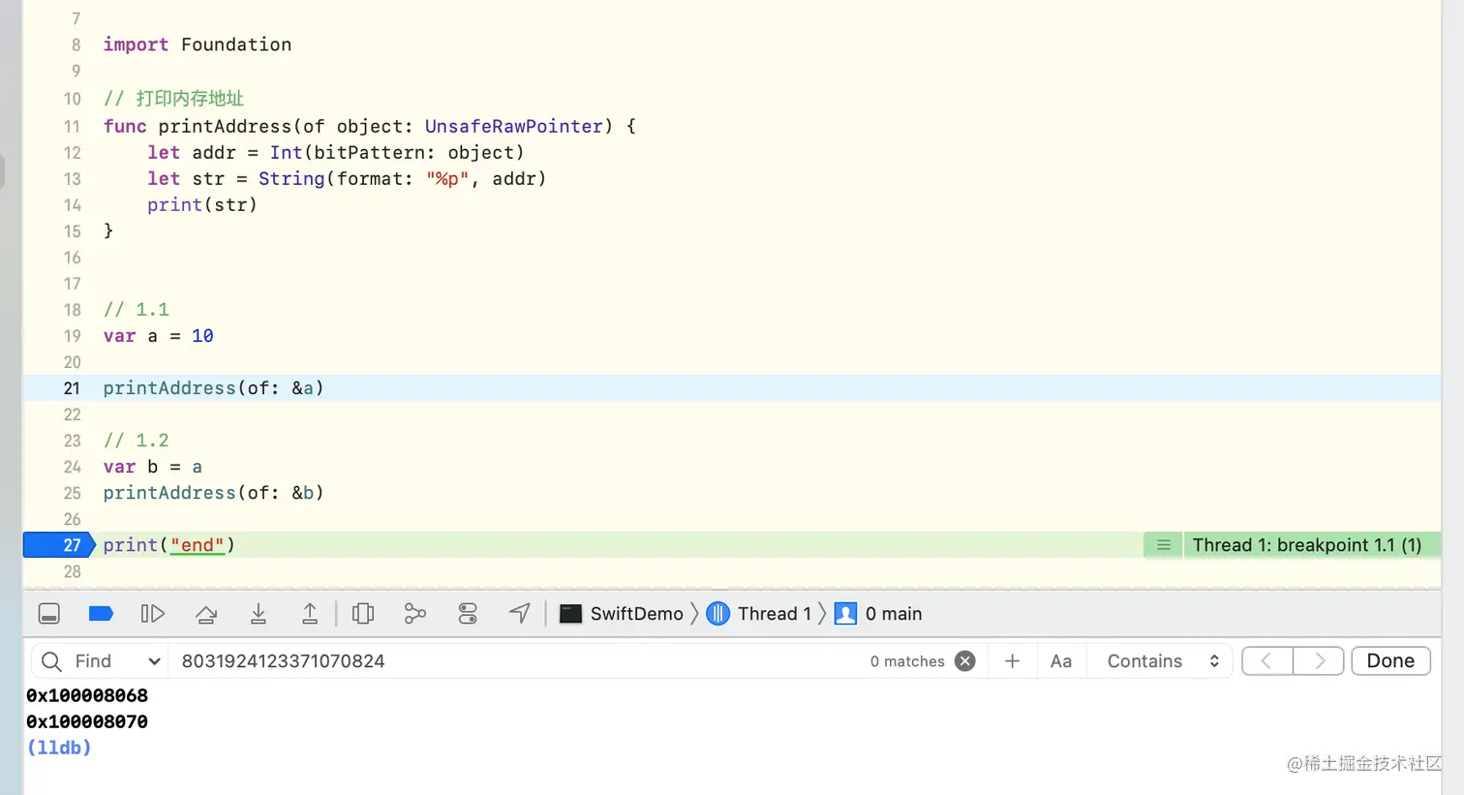Open Thread 1 in debug jump bar
The height and width of the screenshot is (795, 1464).
(x=759, y=614)
